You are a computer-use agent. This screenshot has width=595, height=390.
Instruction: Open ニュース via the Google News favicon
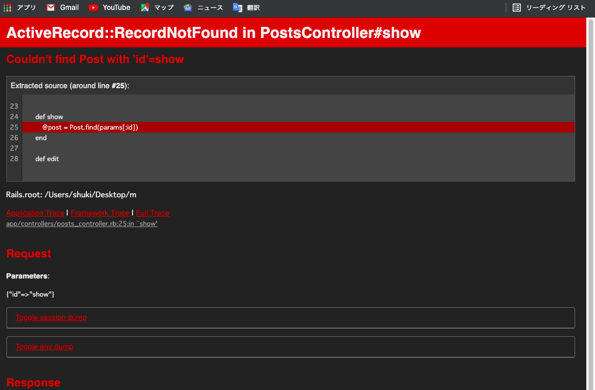point(187,8)
